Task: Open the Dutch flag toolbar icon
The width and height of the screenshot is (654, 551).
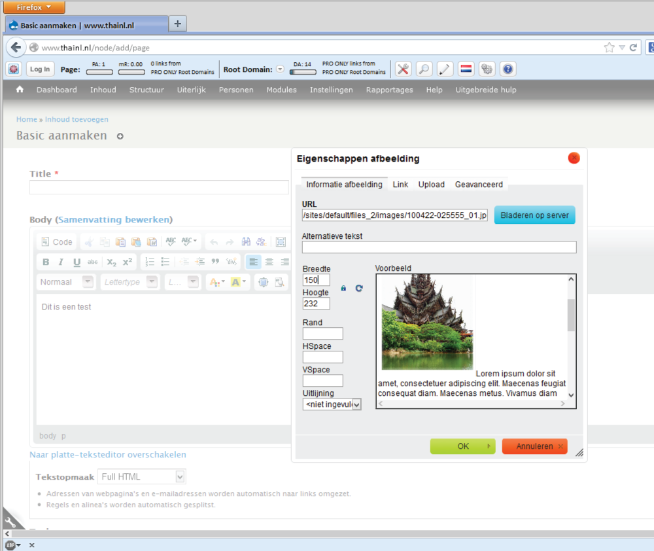Action: pos(466,69)
